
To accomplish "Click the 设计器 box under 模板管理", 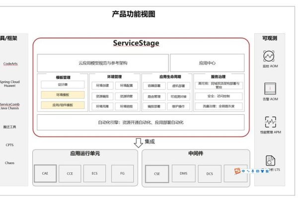I will click(63, 85).
